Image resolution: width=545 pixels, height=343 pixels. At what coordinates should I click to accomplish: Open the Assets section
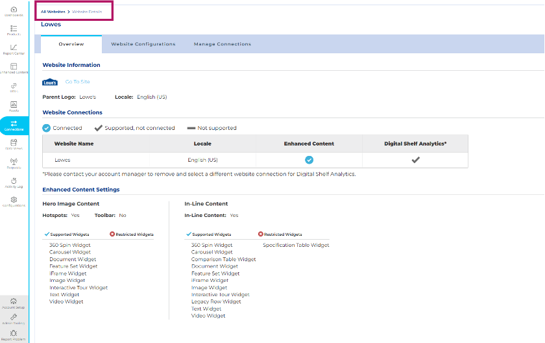[x=14, y=107]
